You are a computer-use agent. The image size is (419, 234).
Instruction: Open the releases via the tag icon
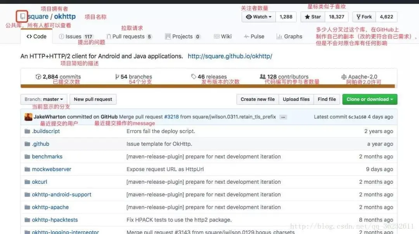(194, 76)
